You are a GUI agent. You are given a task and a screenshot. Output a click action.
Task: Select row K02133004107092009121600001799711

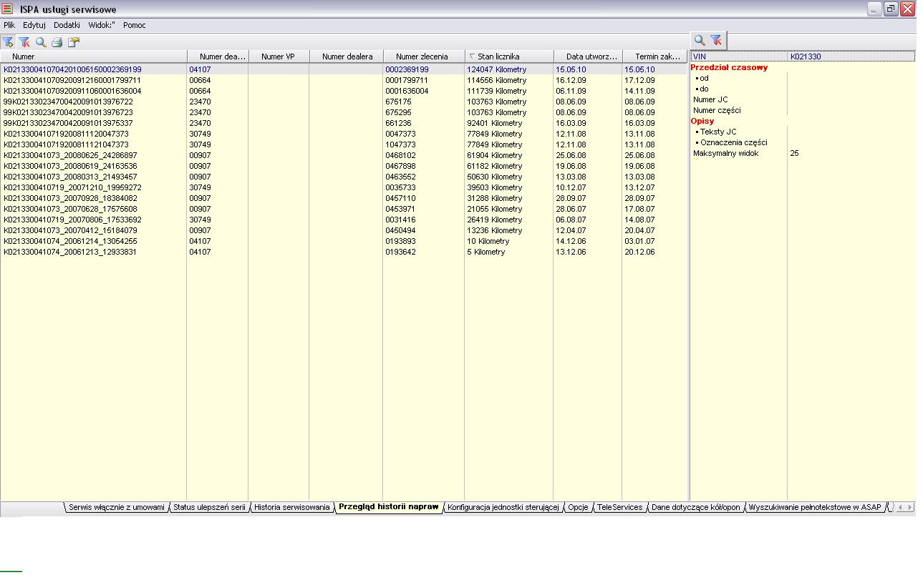[x=344, y=80]
